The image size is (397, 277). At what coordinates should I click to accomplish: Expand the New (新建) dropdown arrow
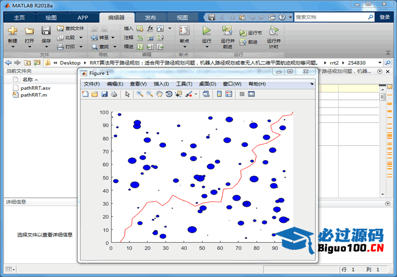coord(13,47)
